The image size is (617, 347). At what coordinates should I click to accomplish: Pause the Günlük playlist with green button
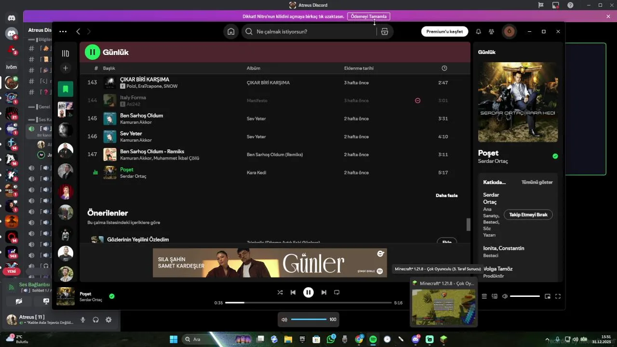tap(92, 52)
